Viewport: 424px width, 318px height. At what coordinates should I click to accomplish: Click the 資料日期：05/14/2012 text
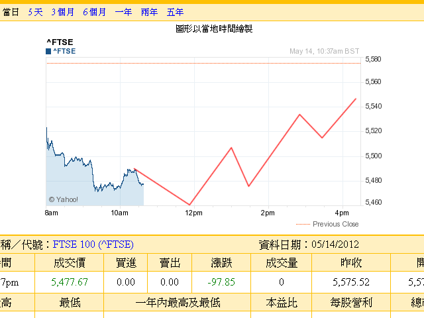(309, 244)
